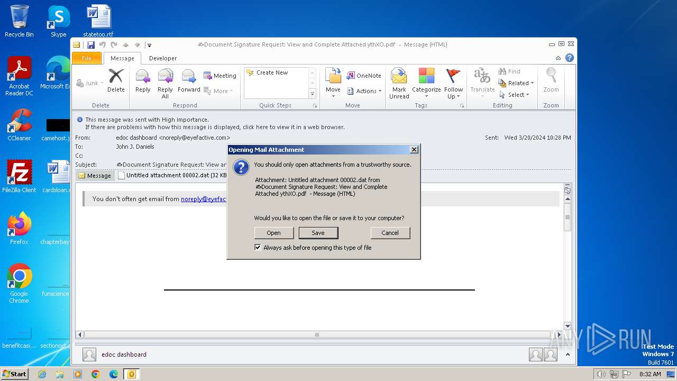
Task: Select Untitled attachment 00002.dat tab
Action: coord(172,175)
